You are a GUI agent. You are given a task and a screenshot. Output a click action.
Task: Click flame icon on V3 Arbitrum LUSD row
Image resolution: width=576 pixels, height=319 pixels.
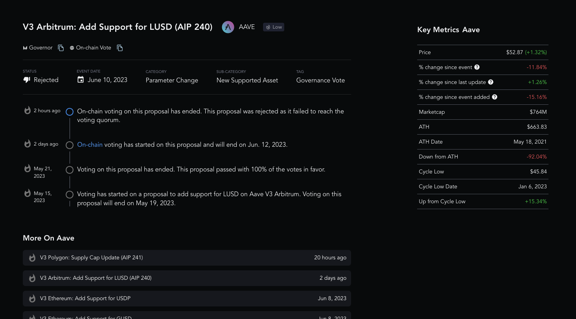coord(32,278)
